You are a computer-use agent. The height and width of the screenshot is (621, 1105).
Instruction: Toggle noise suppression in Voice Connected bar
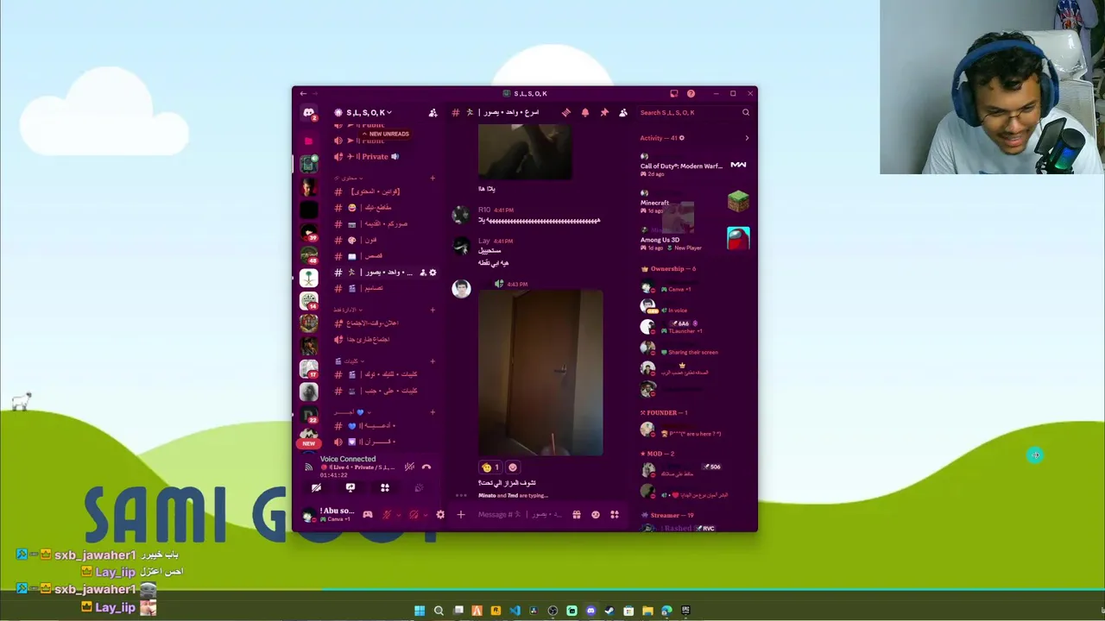pos(409,467)
